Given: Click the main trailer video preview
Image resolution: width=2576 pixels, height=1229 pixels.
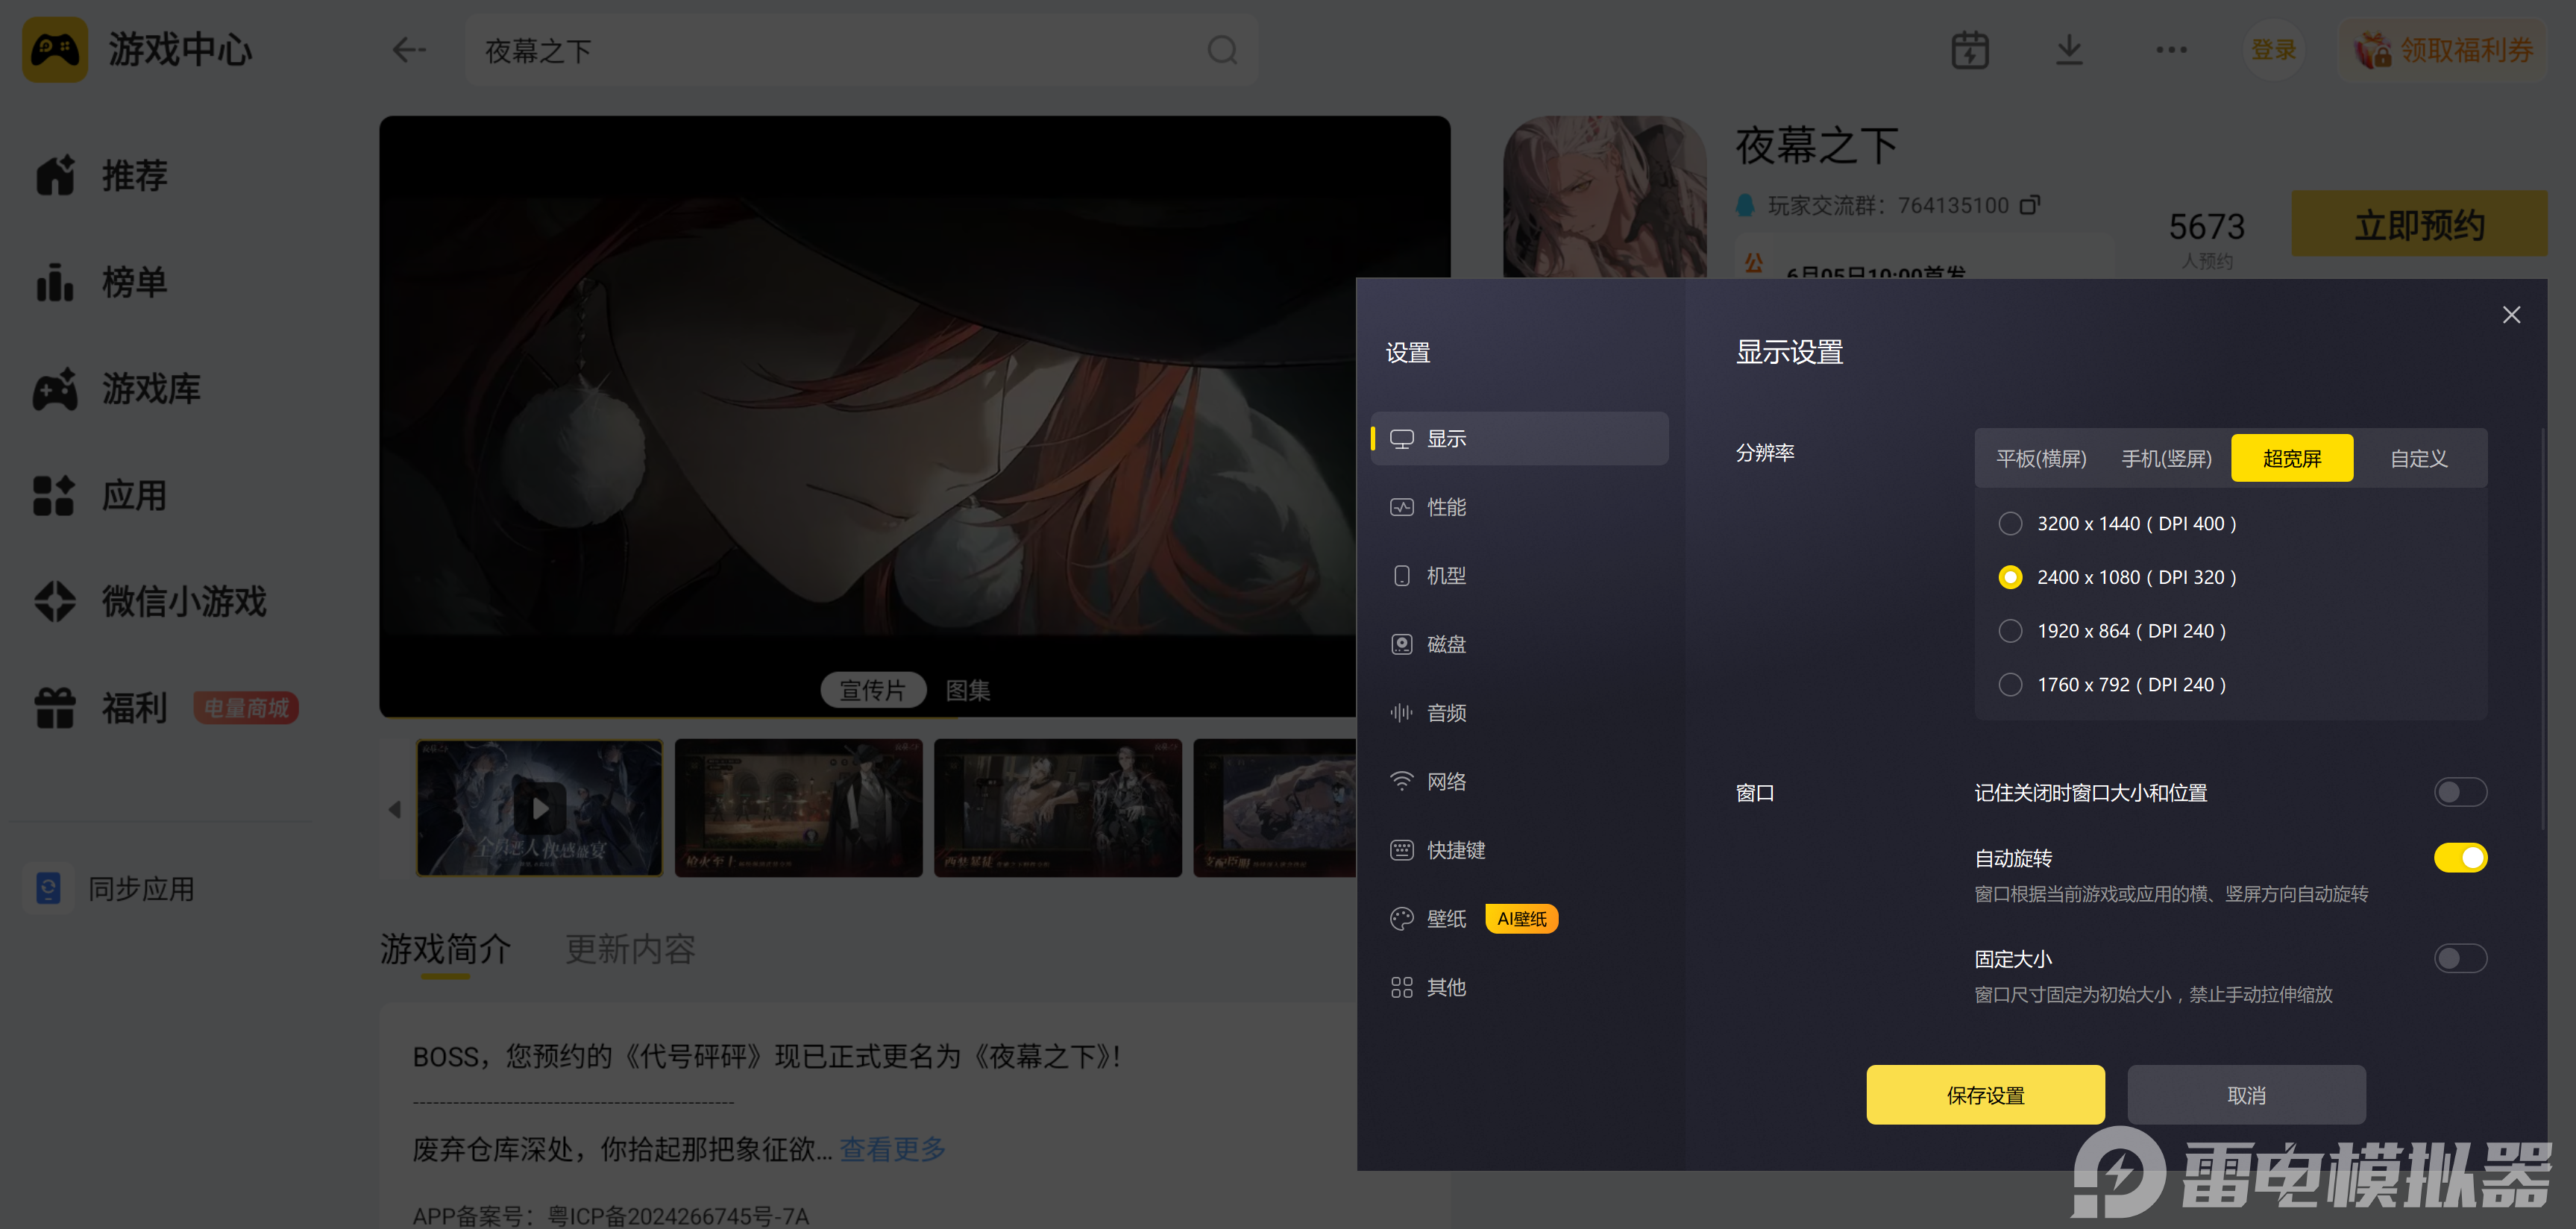Looking at the screenshot, I should pyautogui.click(x=867, y=416).
